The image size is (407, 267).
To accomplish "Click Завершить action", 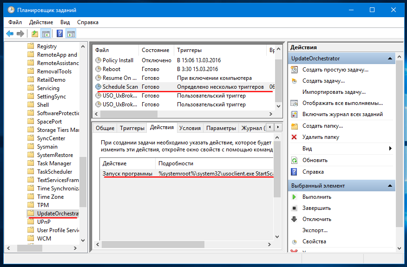I will pyautogui.click(x=317, y=208).
